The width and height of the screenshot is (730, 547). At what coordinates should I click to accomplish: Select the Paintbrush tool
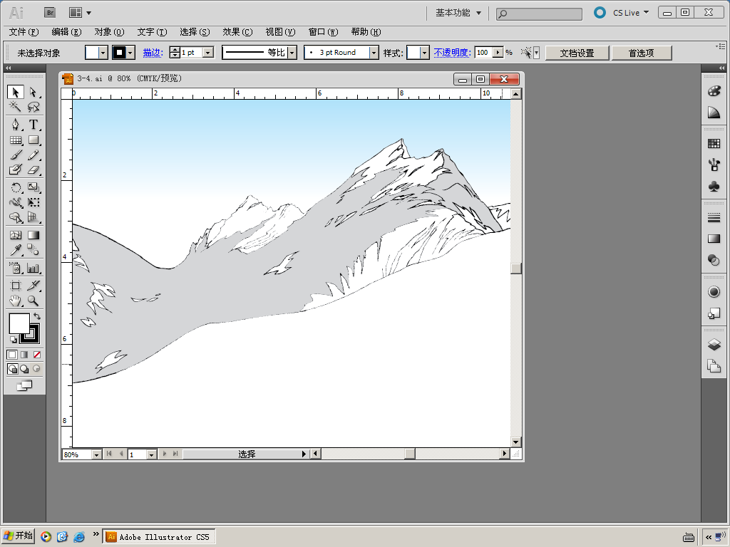tap(16, 155)
